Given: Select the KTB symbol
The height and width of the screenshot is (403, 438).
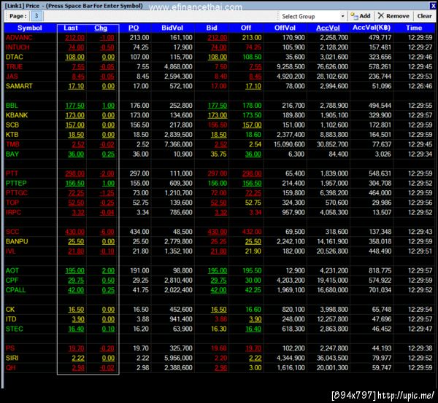Looking at the screenshot, I should coord(12,135).
